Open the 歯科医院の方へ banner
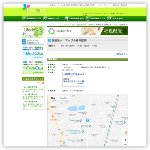 (33, 42)
